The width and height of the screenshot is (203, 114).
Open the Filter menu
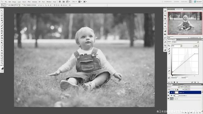pos(29,2)
